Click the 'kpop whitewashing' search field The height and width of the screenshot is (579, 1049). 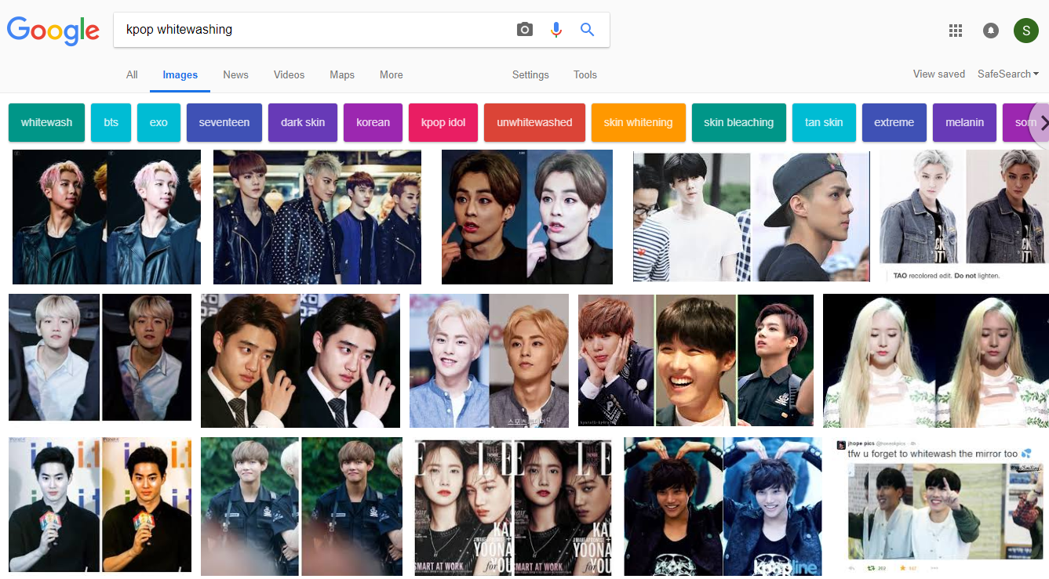point(314,30)
